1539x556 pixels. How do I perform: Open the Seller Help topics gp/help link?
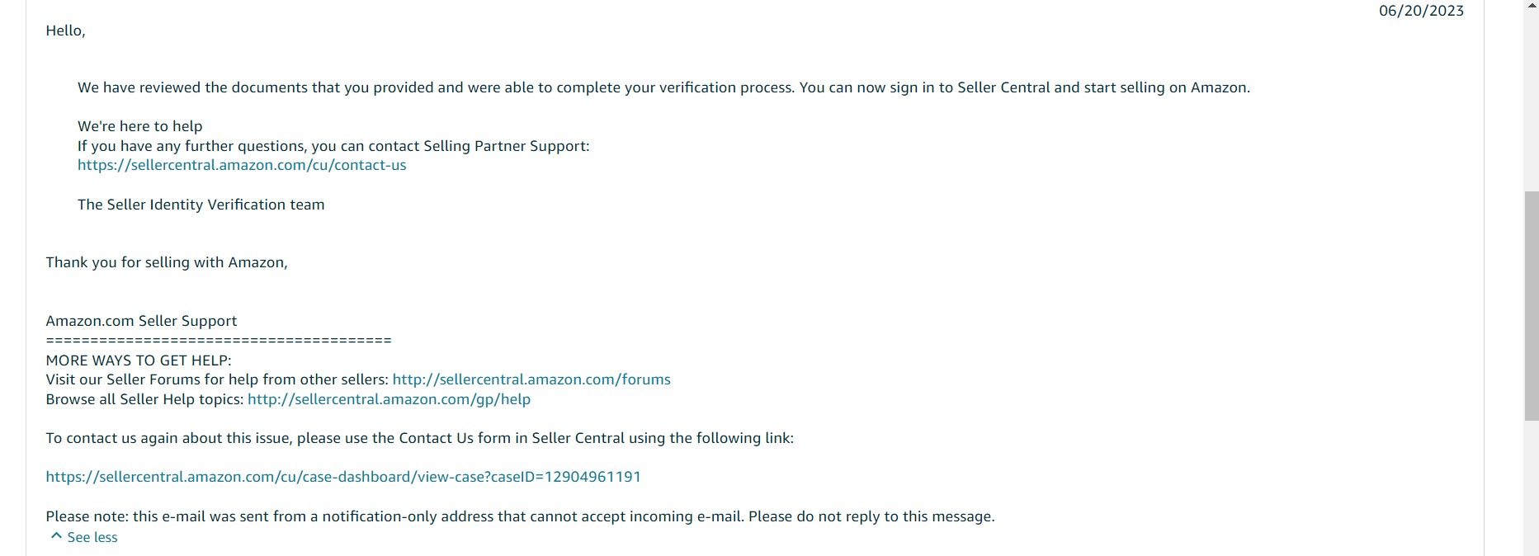click(389, 399)
